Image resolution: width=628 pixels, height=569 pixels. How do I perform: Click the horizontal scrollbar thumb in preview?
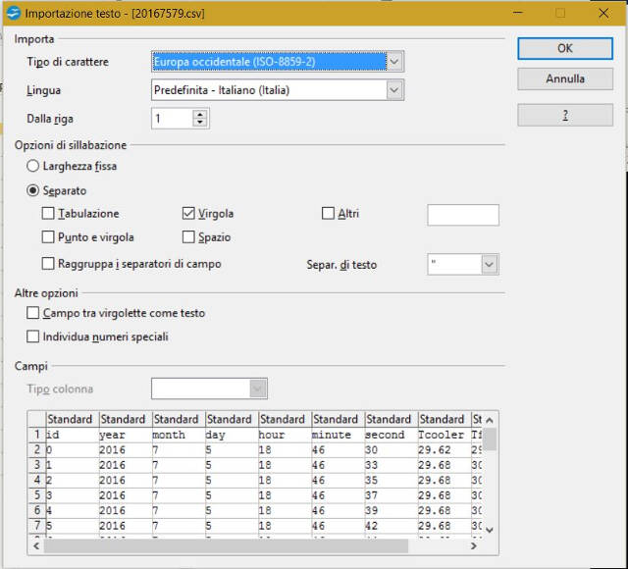(226, 545)
